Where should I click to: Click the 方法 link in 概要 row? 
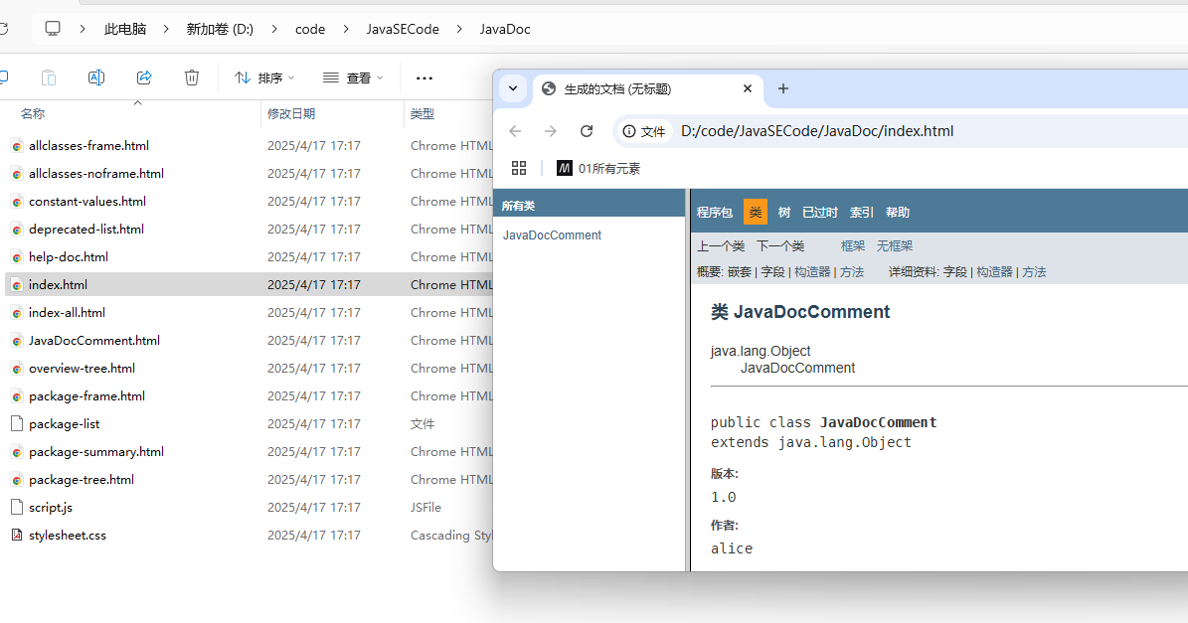(x=852, y=272)
